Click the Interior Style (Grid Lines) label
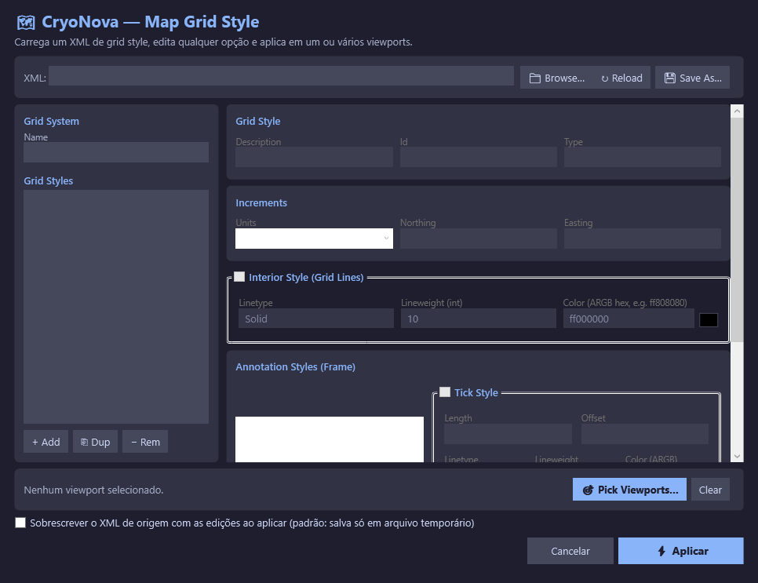Viewport: 758px width, 583px height. (306, 278)
